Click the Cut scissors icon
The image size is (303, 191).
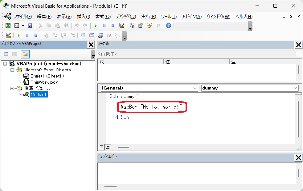[40, 26]
